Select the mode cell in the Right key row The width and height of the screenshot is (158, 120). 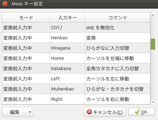tap(26, 99)
